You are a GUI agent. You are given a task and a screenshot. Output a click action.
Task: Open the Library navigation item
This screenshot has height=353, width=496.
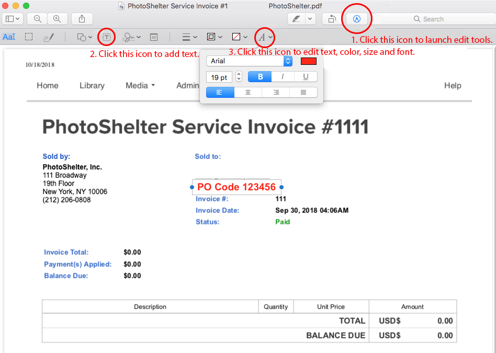pos(92,85)
